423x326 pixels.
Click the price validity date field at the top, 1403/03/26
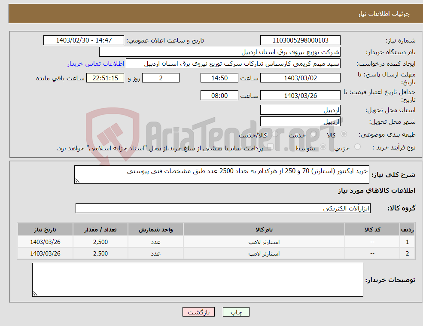coord(300,95)
